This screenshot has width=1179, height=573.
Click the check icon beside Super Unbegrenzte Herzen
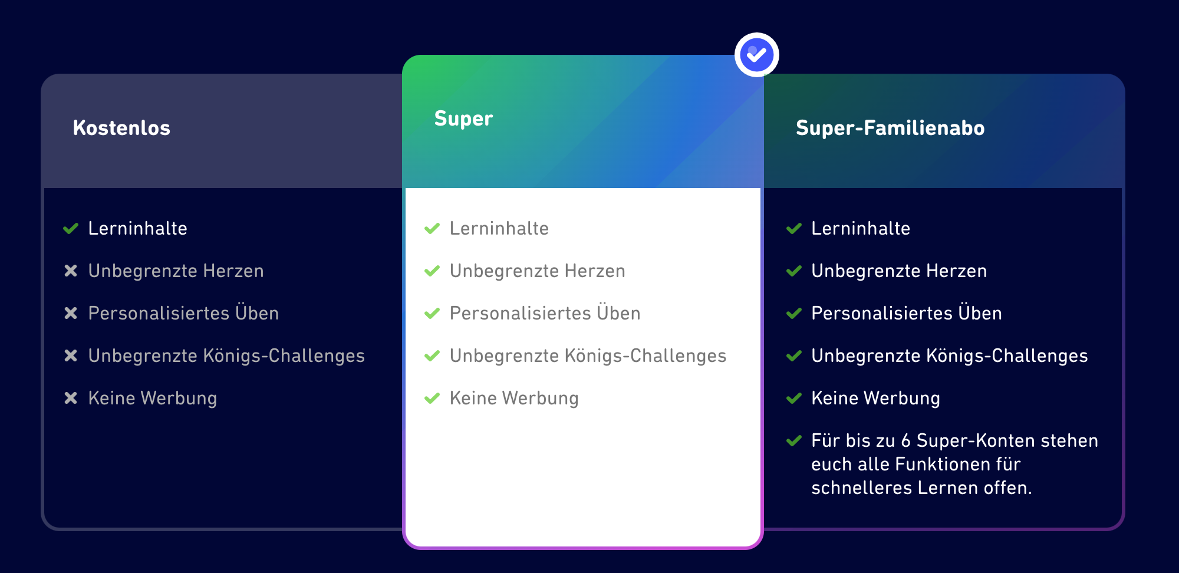click(x=432, y=271)
